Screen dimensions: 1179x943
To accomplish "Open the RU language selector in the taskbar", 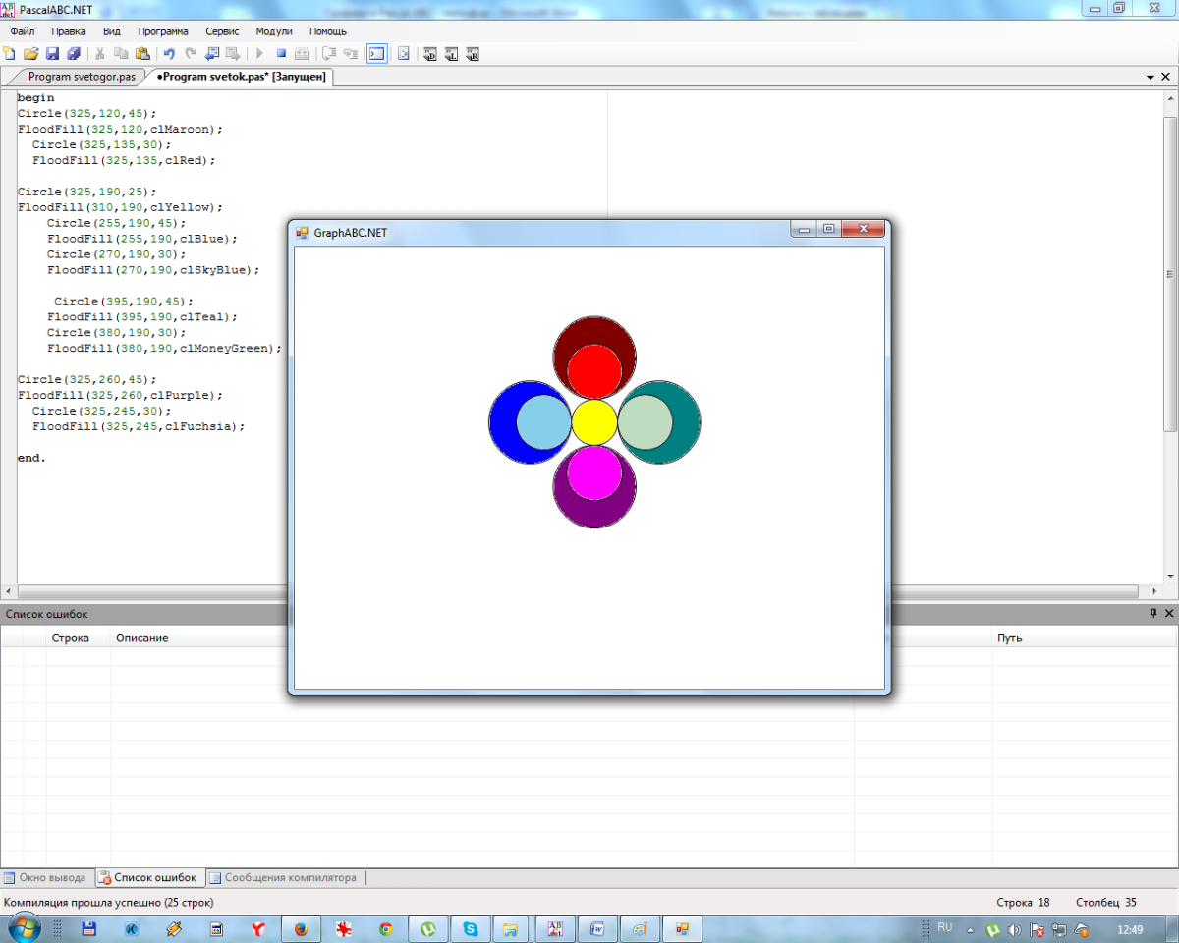I will pyautogui.click(x=944, y=927).
